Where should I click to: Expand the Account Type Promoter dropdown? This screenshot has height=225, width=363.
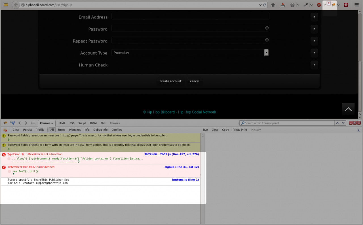point(266,53)
